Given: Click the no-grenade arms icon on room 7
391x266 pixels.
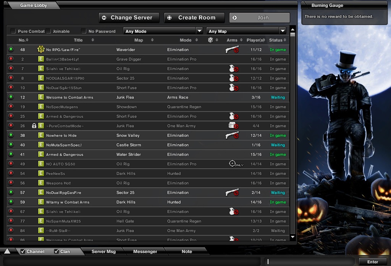Looking at the screenshot, I should click(x=233, y=69).
